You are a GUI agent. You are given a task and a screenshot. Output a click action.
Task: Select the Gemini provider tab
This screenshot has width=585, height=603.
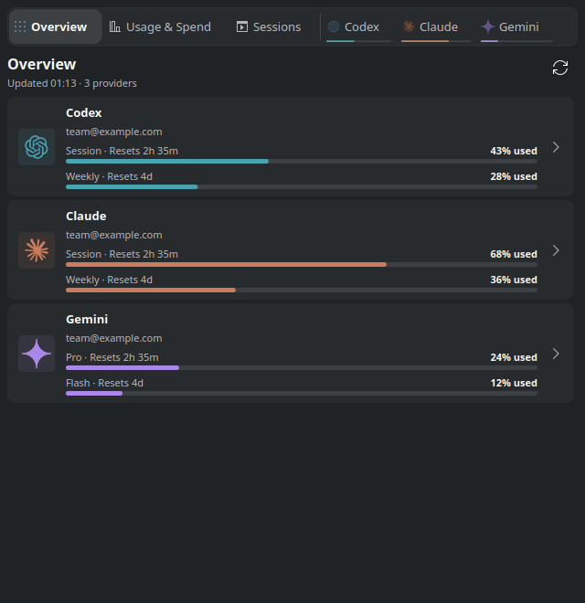[516, 26]
